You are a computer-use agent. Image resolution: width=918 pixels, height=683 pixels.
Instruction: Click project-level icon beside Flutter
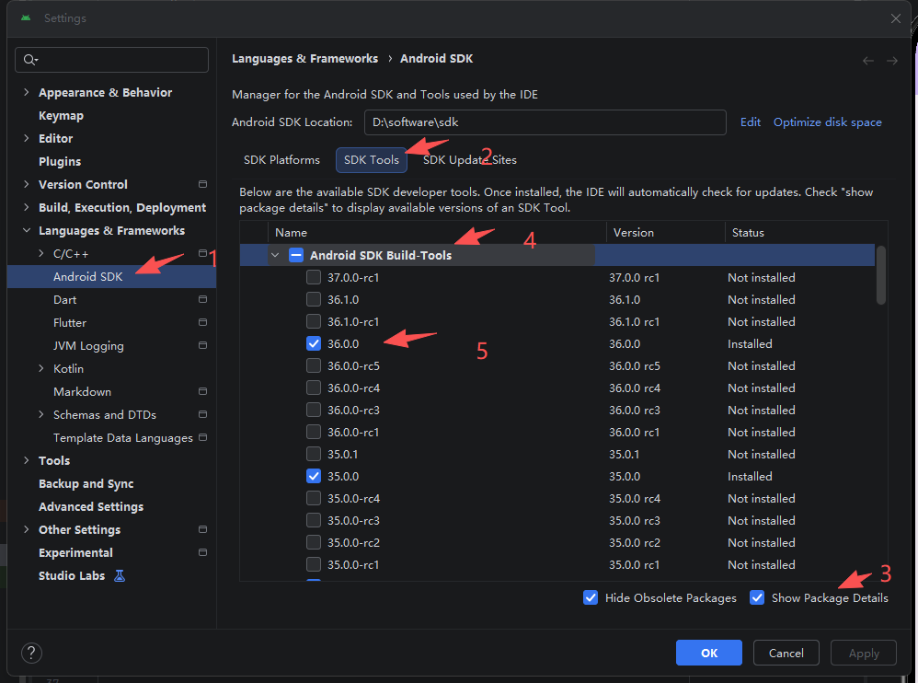pyautogui.click(x=202, y=322)
